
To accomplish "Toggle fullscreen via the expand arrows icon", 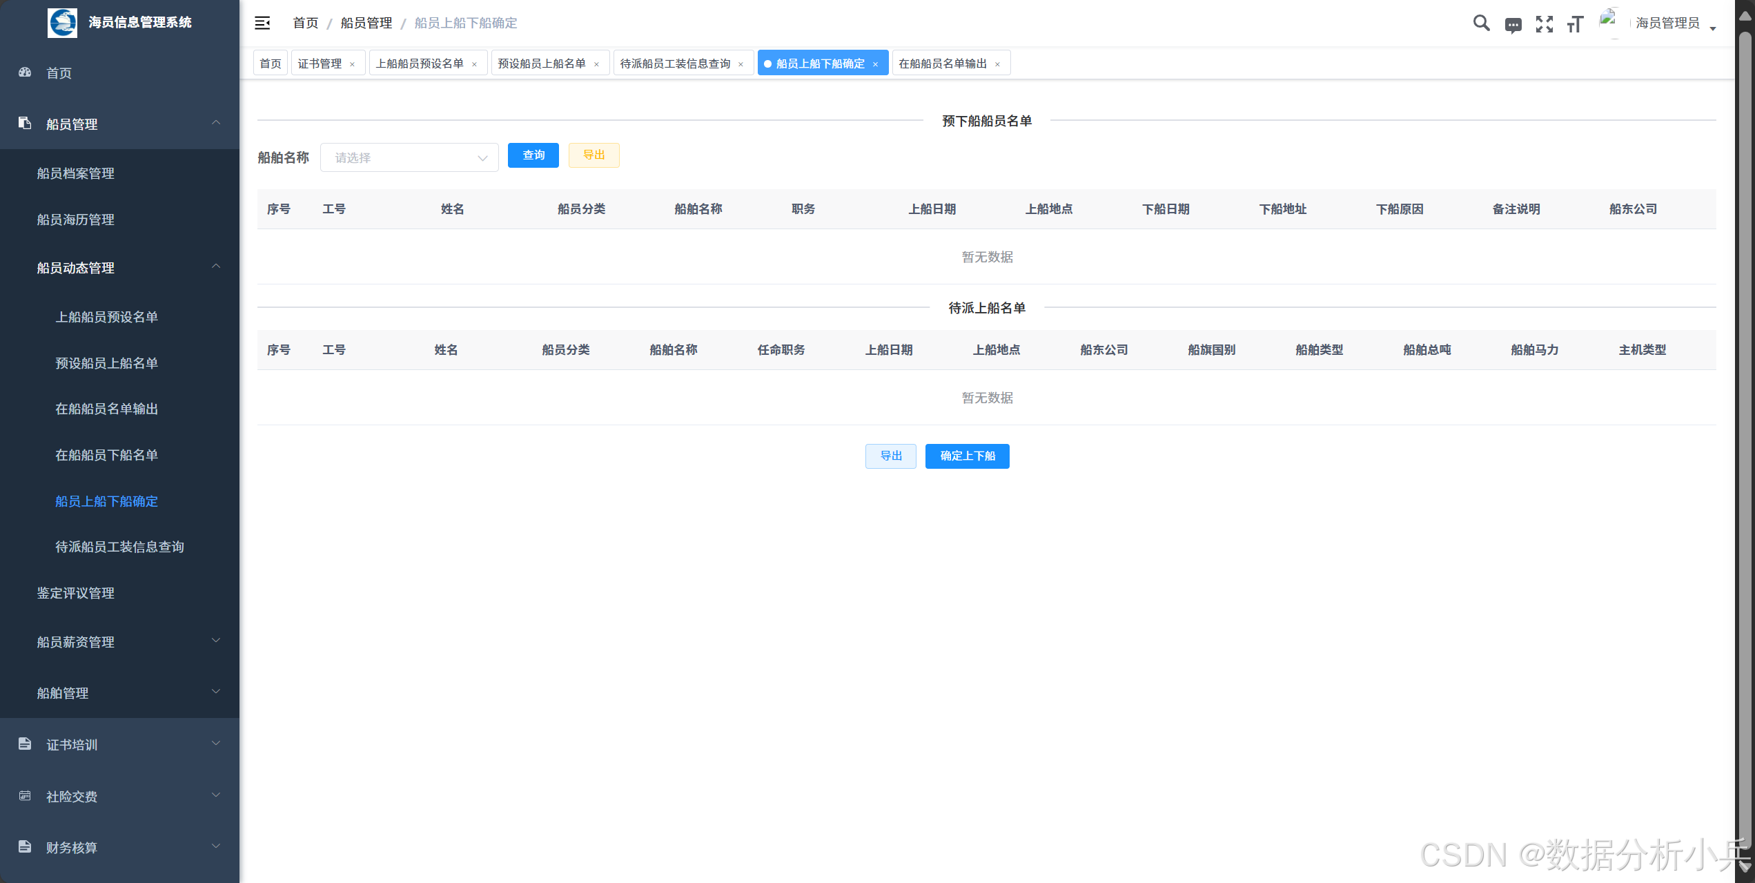I will [1544, 24].
